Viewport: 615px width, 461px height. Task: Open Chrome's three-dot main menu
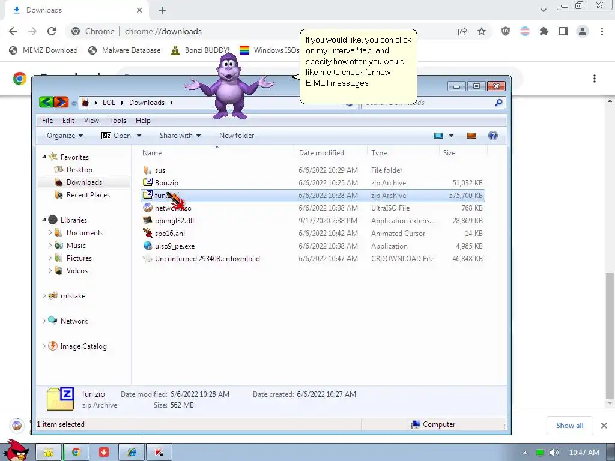click(x=602, y=31)
